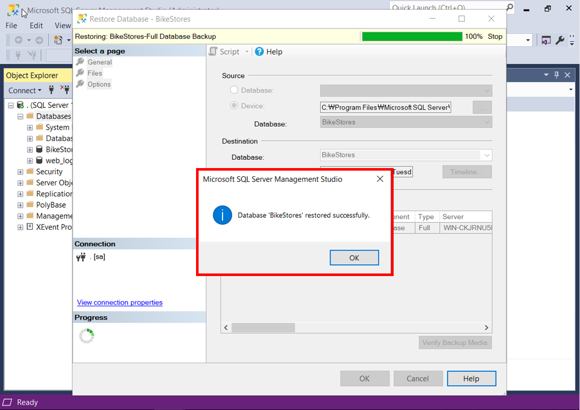
Task: Click the Connect plug icon in Object Explorer
Action: (51, 90)
